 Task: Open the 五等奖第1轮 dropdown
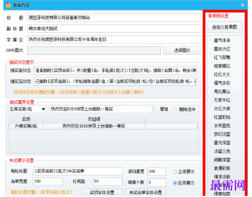[27, 109]
